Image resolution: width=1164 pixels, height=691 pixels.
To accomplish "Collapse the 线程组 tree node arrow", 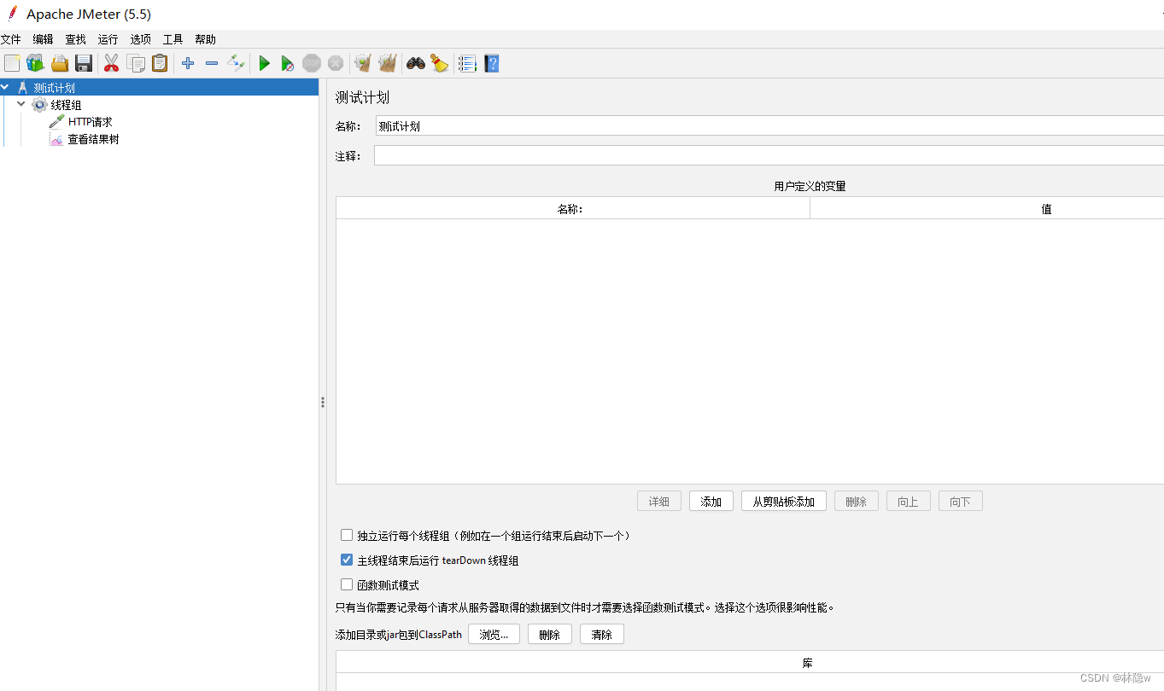I will (21, 104).
